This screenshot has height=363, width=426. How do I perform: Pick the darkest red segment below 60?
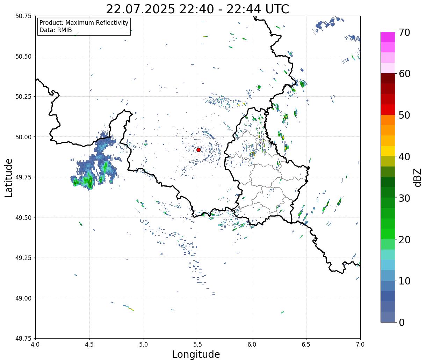[388, 79]
